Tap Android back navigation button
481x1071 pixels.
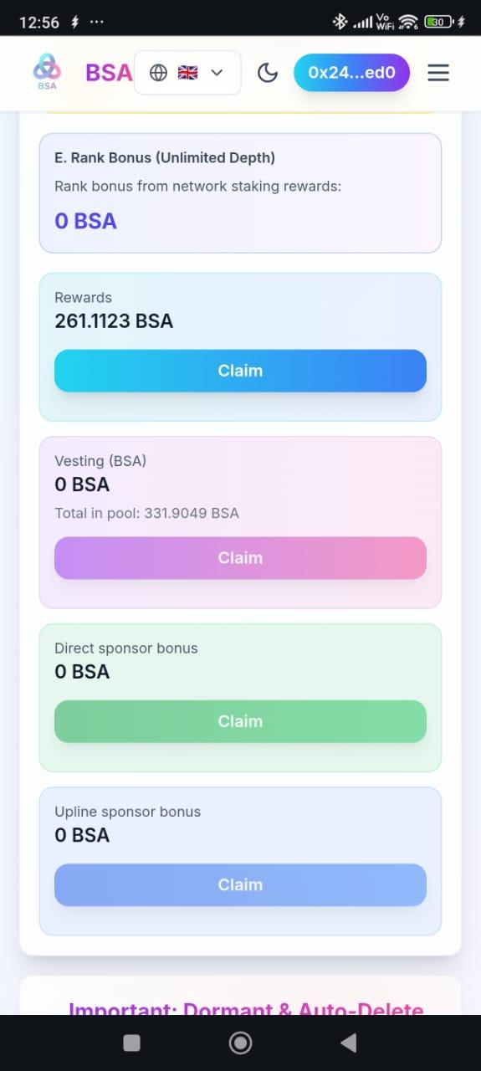click(x=349, y=1042)
